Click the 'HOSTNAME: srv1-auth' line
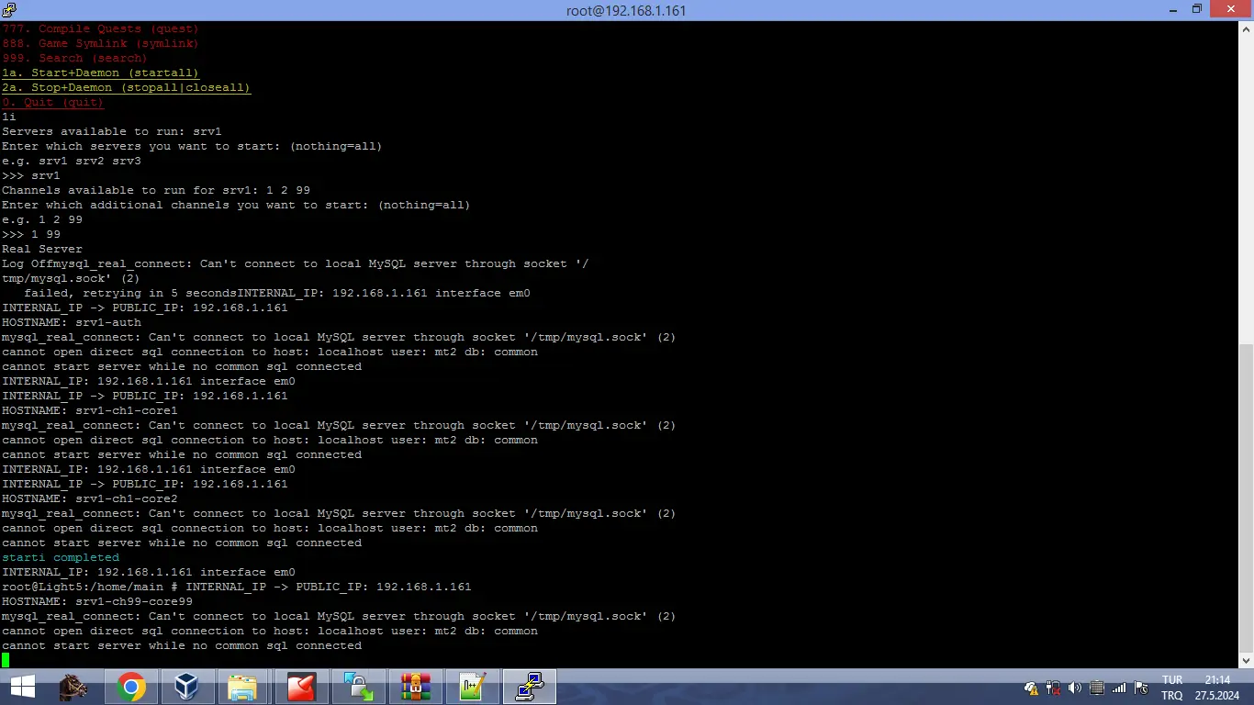Image resolution: width=1254 pixels, height=705 pixels. pos(71,322)
